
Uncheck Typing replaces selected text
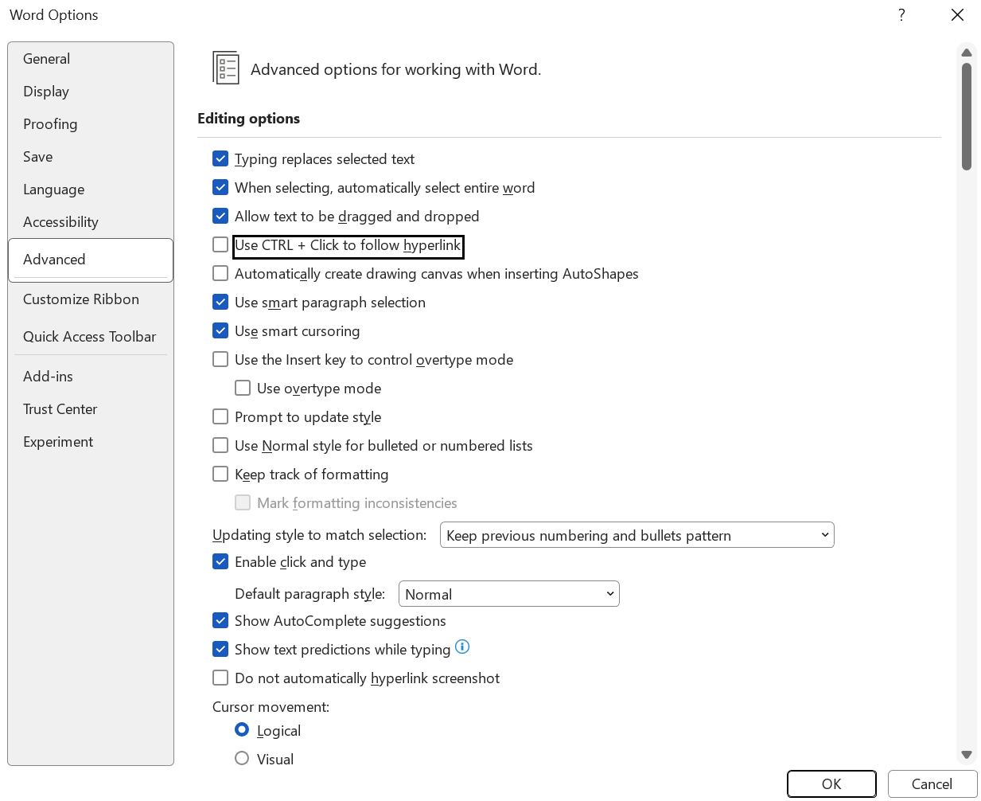point(220,159)
